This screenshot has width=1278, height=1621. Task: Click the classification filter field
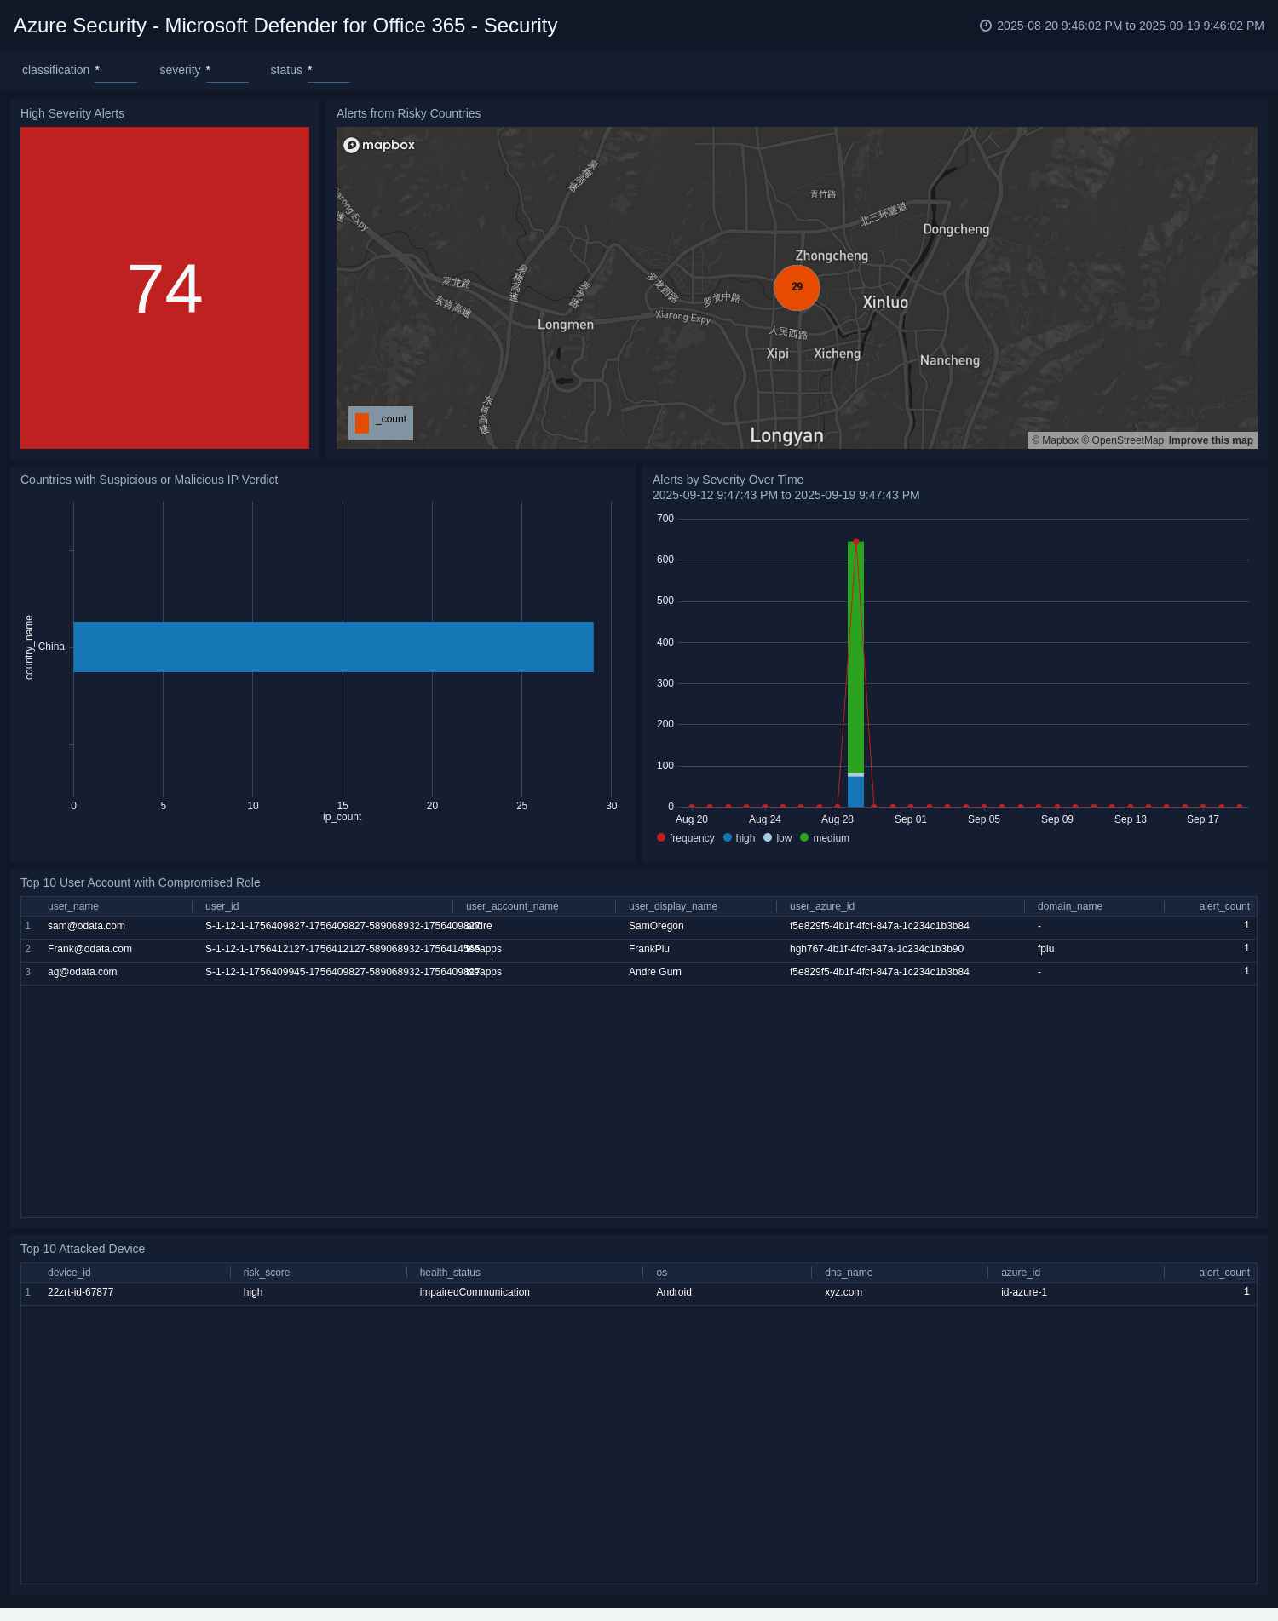click(116, 71)
